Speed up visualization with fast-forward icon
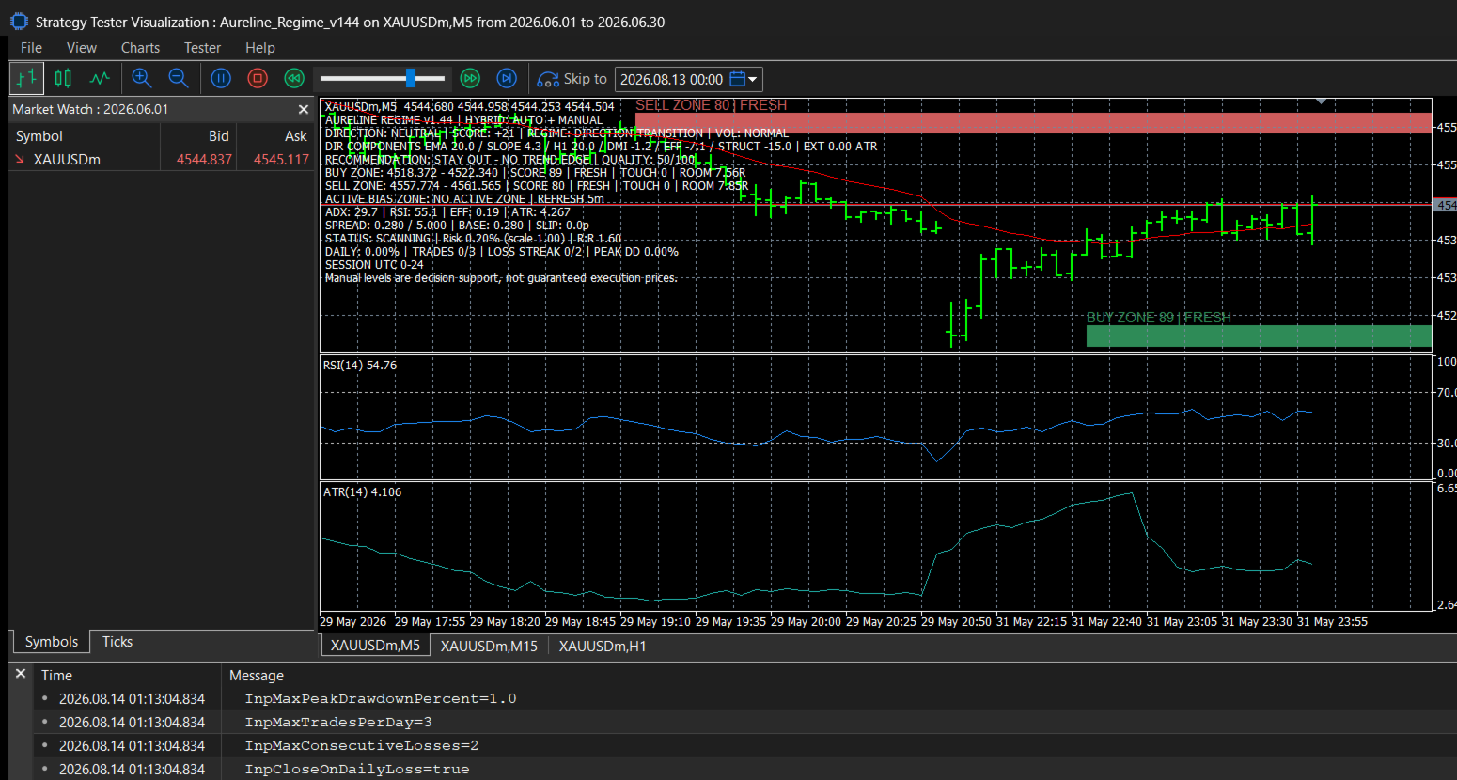Viewport: 1457px width, 780px height. pyautogui.click(x=470, y=78)
